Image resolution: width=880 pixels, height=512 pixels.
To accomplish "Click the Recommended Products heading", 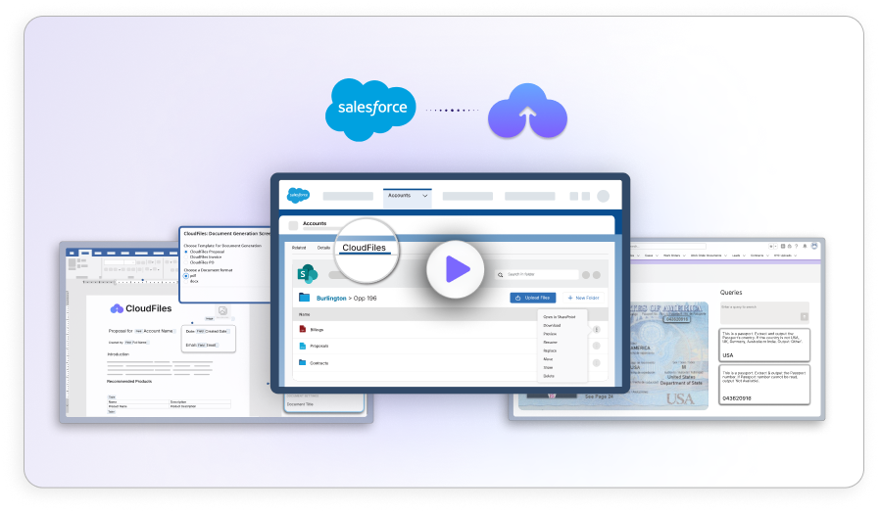I will pos(129,382).
